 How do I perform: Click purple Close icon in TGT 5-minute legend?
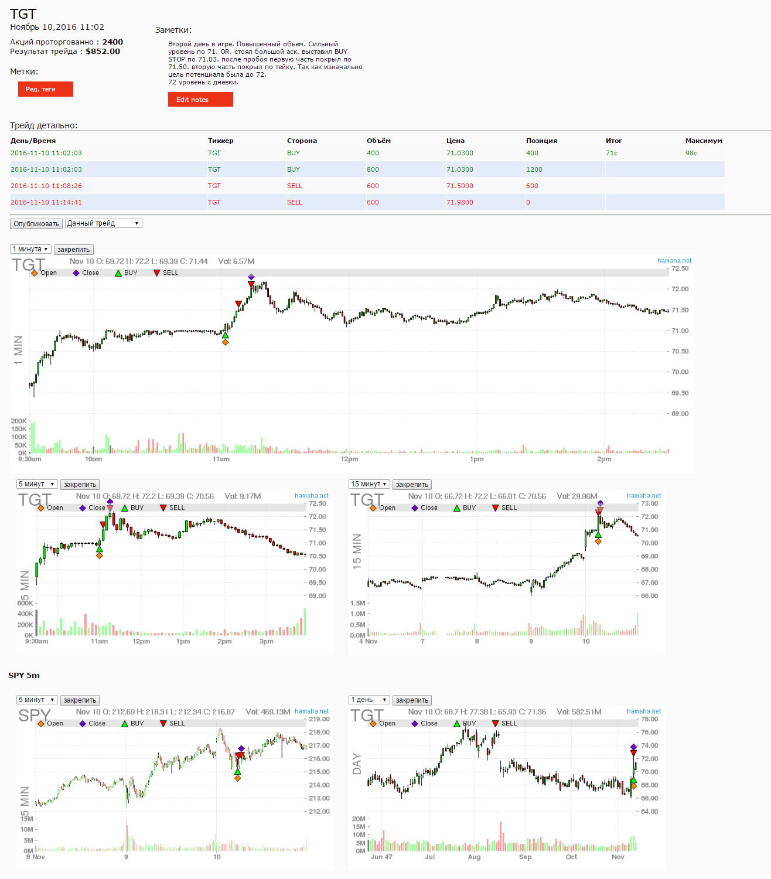pyautogui.click(x=83, y=508)
